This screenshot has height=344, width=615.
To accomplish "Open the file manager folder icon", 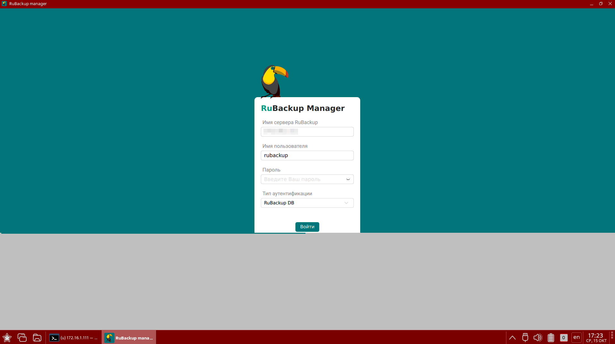I will coord(37,338).
